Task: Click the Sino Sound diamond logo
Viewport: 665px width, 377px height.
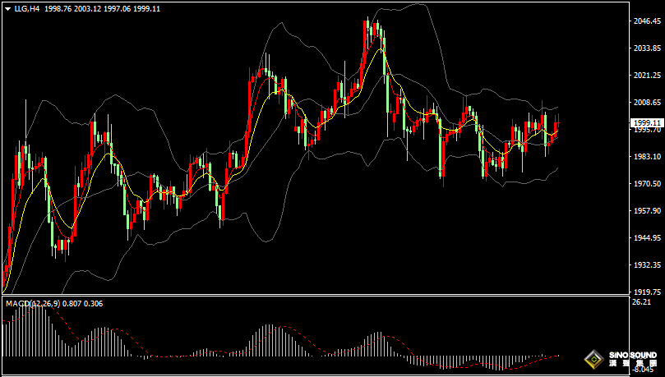Action: pos(592,359)
